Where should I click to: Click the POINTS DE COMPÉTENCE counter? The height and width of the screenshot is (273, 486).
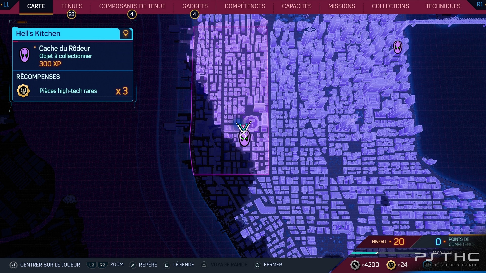click(455, 242)
